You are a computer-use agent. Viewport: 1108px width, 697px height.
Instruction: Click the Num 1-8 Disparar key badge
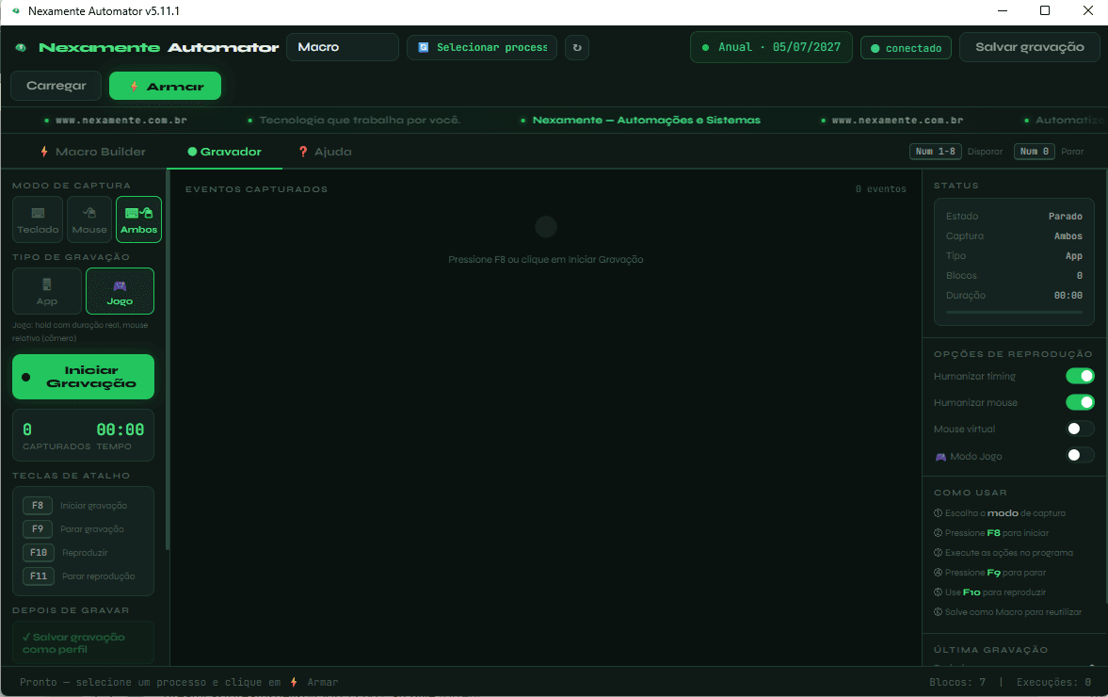pyautogui.click(x=935, y=152)
